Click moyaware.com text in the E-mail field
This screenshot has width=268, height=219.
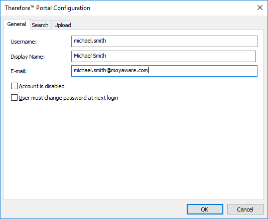pos(129,70)
